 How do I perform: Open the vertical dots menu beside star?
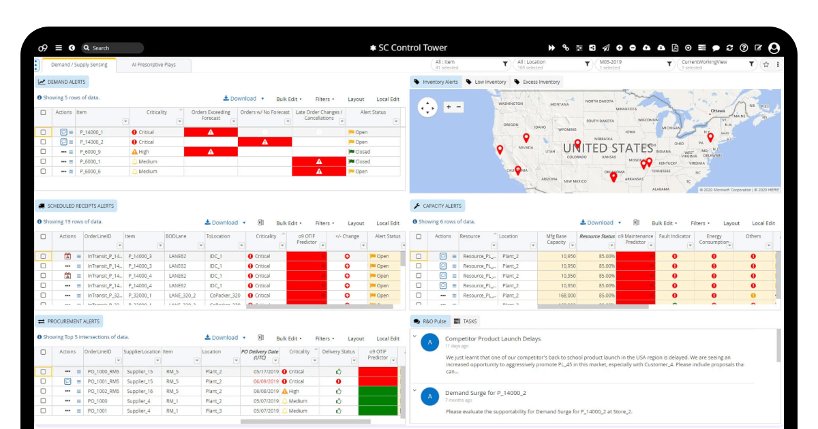(778, 64)
